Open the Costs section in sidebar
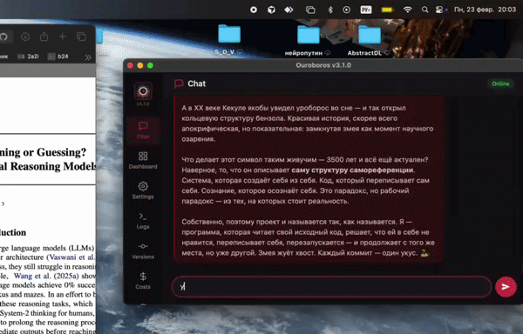This screenshot has height=334, width=523. point(143,280)
